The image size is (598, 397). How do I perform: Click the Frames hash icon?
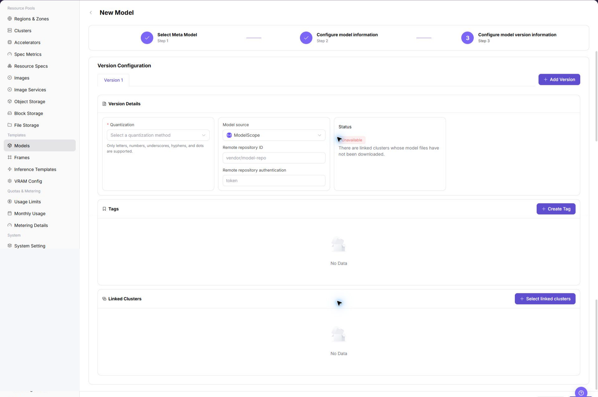10,157
